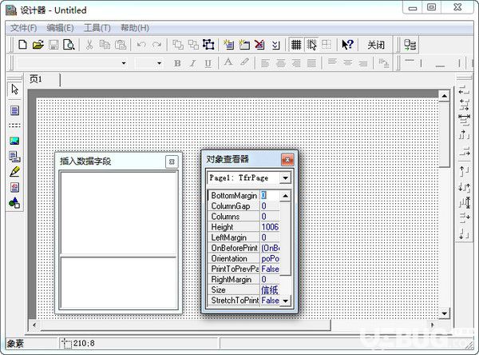479x355 pixels.
Task: Select the Height property row
Action: [x=243, y=227]
